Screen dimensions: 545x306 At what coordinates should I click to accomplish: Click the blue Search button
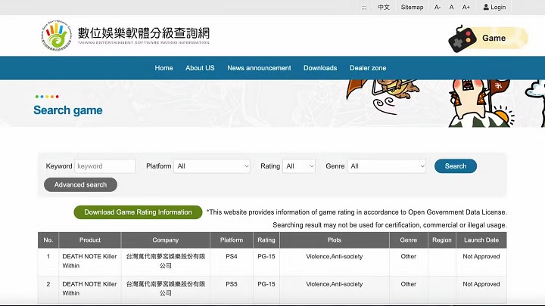click(456, 166)
